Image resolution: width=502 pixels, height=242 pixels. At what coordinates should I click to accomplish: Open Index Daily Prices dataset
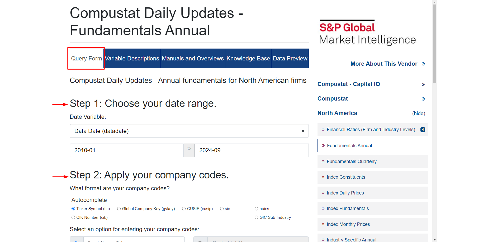point(373,193)
